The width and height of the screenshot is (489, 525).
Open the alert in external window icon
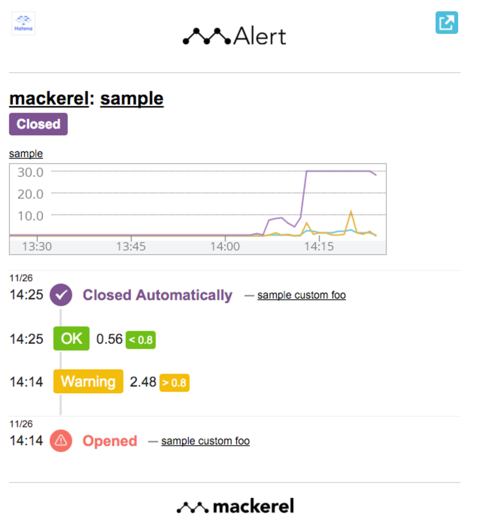coord(446,23)
